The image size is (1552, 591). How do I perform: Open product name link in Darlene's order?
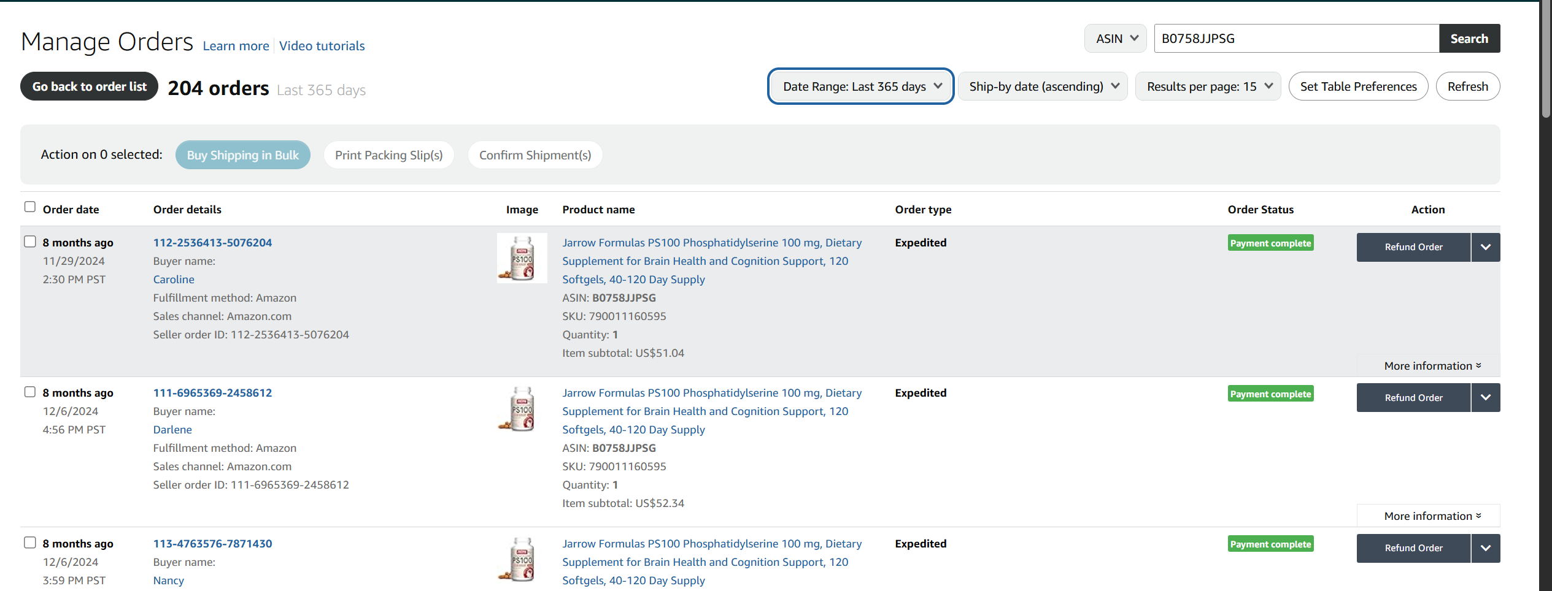coord(712,411)
